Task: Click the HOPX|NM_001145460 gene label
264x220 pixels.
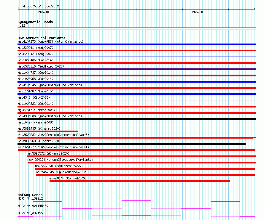Action: 33,206
